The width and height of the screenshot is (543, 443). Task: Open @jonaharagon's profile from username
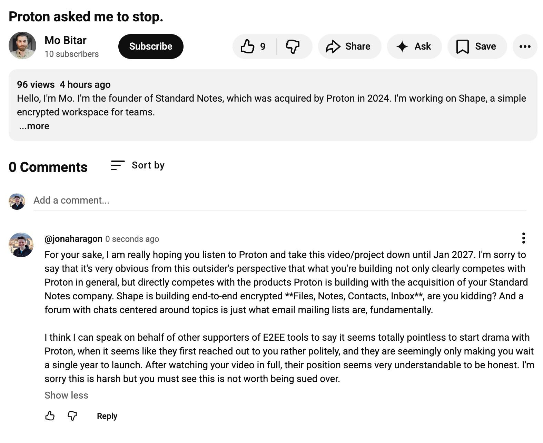[x=73, y=239]
